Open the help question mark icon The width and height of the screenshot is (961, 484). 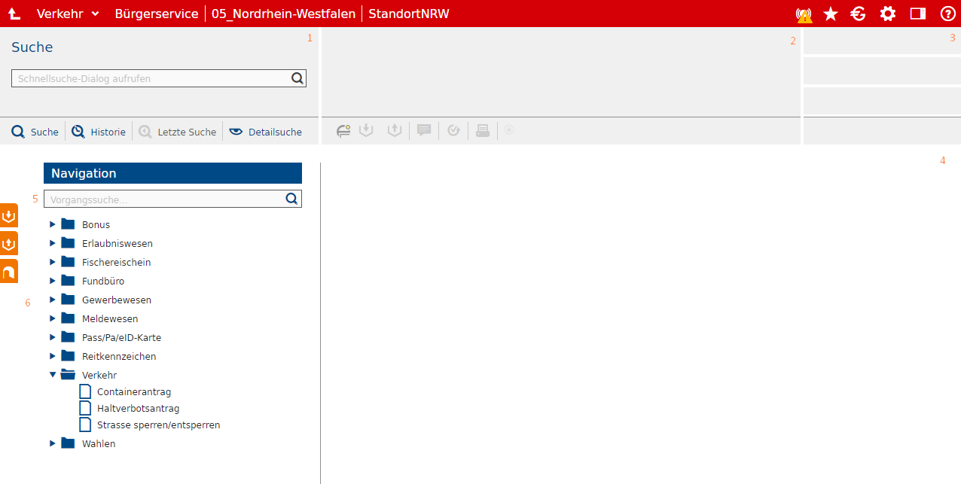click(x=947, y=14)
